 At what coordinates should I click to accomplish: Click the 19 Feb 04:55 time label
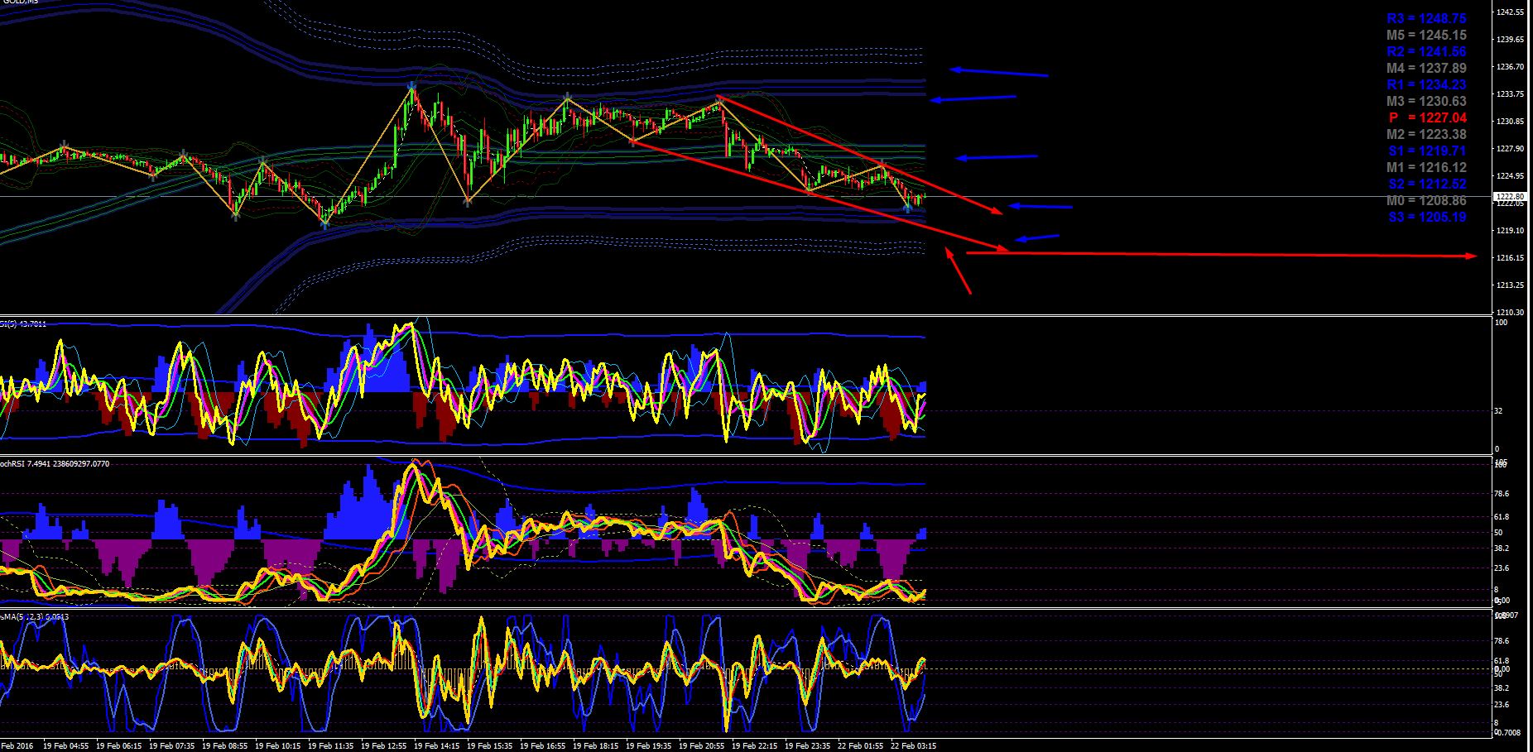[x=65, y=746]
